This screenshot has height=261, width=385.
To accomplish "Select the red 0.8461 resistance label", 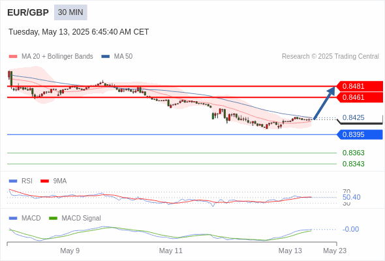I will (x=360, y=97).
